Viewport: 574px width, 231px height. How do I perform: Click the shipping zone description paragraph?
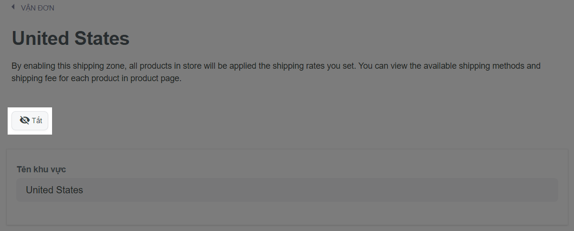click(x=276, y=72)
